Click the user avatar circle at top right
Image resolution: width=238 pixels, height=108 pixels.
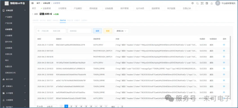coord(218,3)
